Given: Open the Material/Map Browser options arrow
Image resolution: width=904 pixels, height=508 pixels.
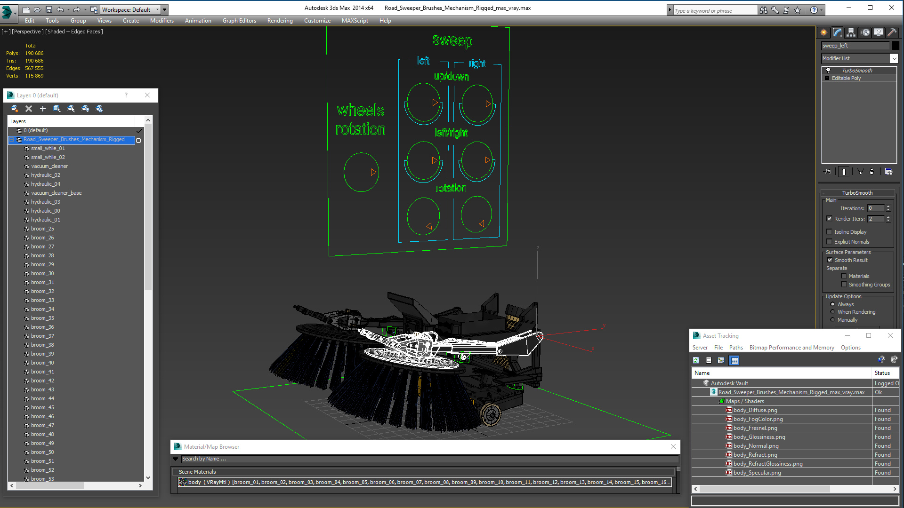Looking at the screenshot, I should coord(176,459).
